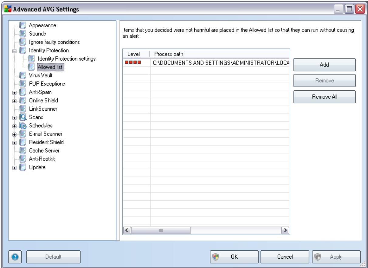
Task: Click the horizontal scrollbar thumb
Action: click(x=161, y=231)
